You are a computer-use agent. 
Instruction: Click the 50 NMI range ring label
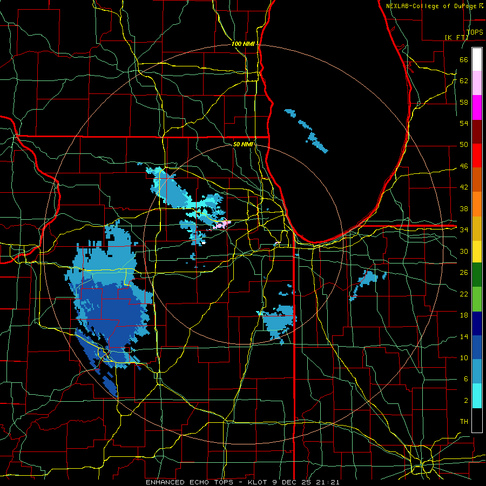(x=243, y=144)
